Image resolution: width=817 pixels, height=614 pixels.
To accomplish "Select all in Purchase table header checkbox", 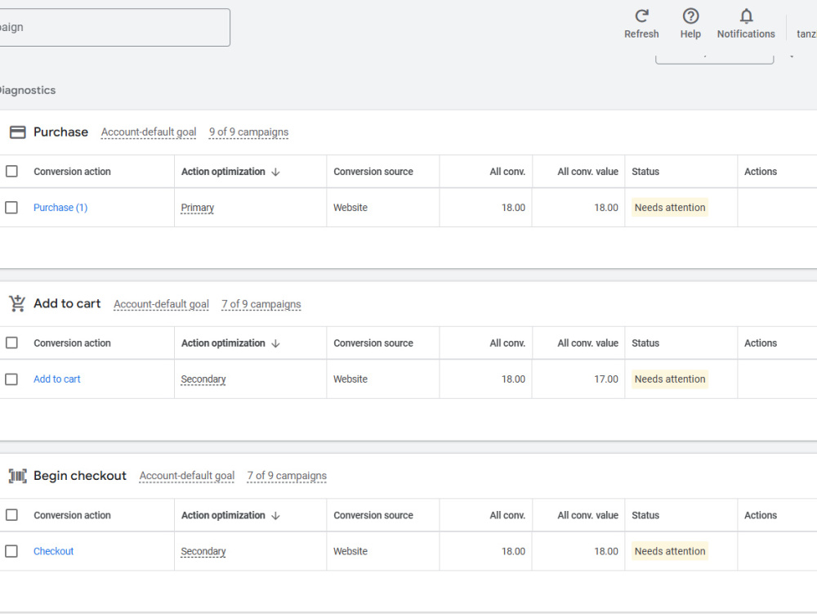I will click(x=11, y=171).
